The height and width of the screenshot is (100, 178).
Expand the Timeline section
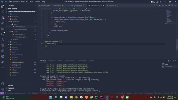coord(21,88)
